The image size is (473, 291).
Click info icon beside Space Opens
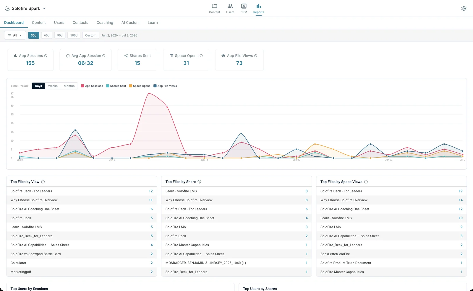pyautogui.click(x=201, y=56)
